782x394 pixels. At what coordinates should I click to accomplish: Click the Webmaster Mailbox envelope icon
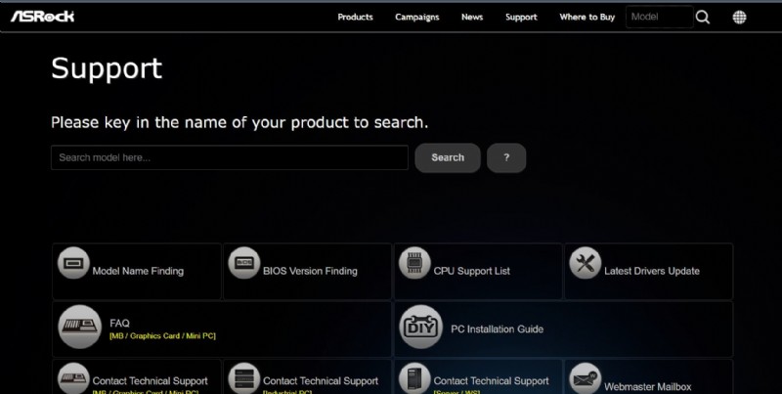[x=585, y=378]
